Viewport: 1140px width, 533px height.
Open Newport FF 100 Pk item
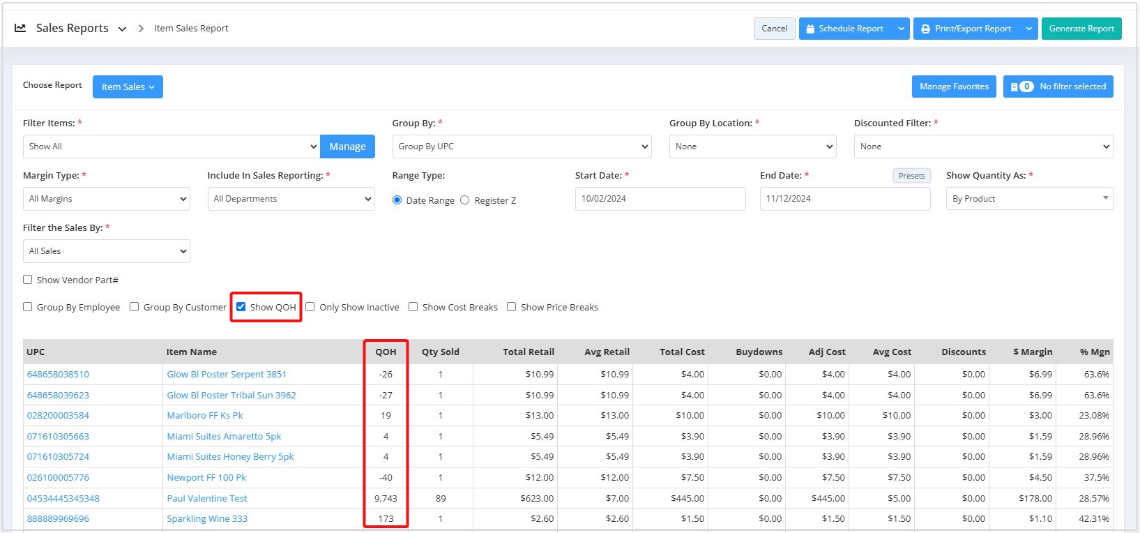coord(206,478)
